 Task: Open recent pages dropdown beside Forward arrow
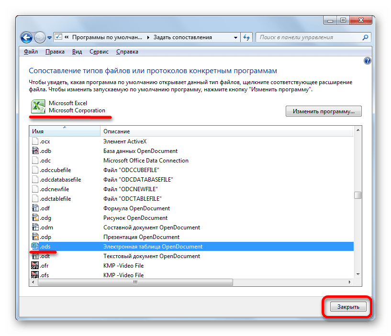click(x=49, y=38)
